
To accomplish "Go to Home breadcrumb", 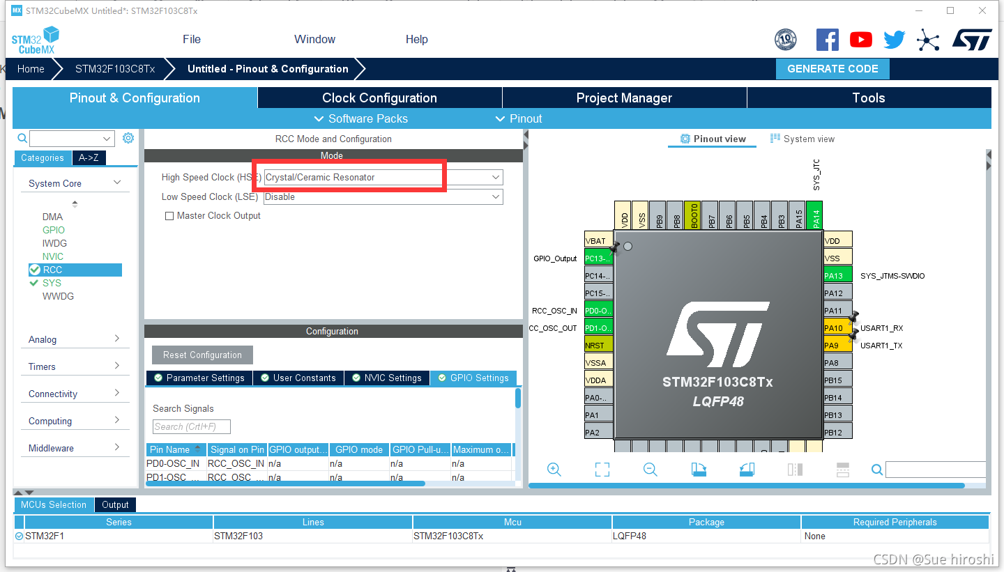I will pos(31,68).
